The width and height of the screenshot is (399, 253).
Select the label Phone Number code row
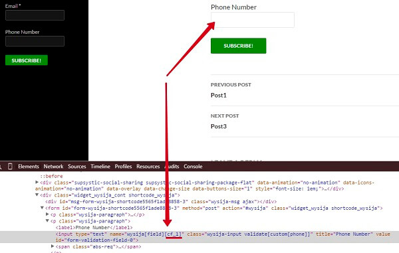(x=94, y=228)
